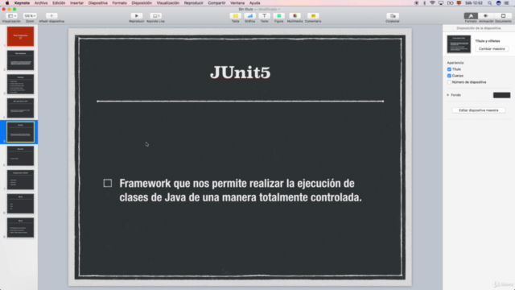Open the Edición menu

59,3
